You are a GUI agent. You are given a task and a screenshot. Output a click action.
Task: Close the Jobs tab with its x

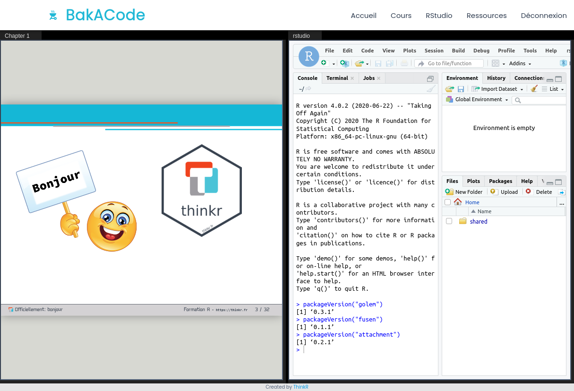(378, 78)
